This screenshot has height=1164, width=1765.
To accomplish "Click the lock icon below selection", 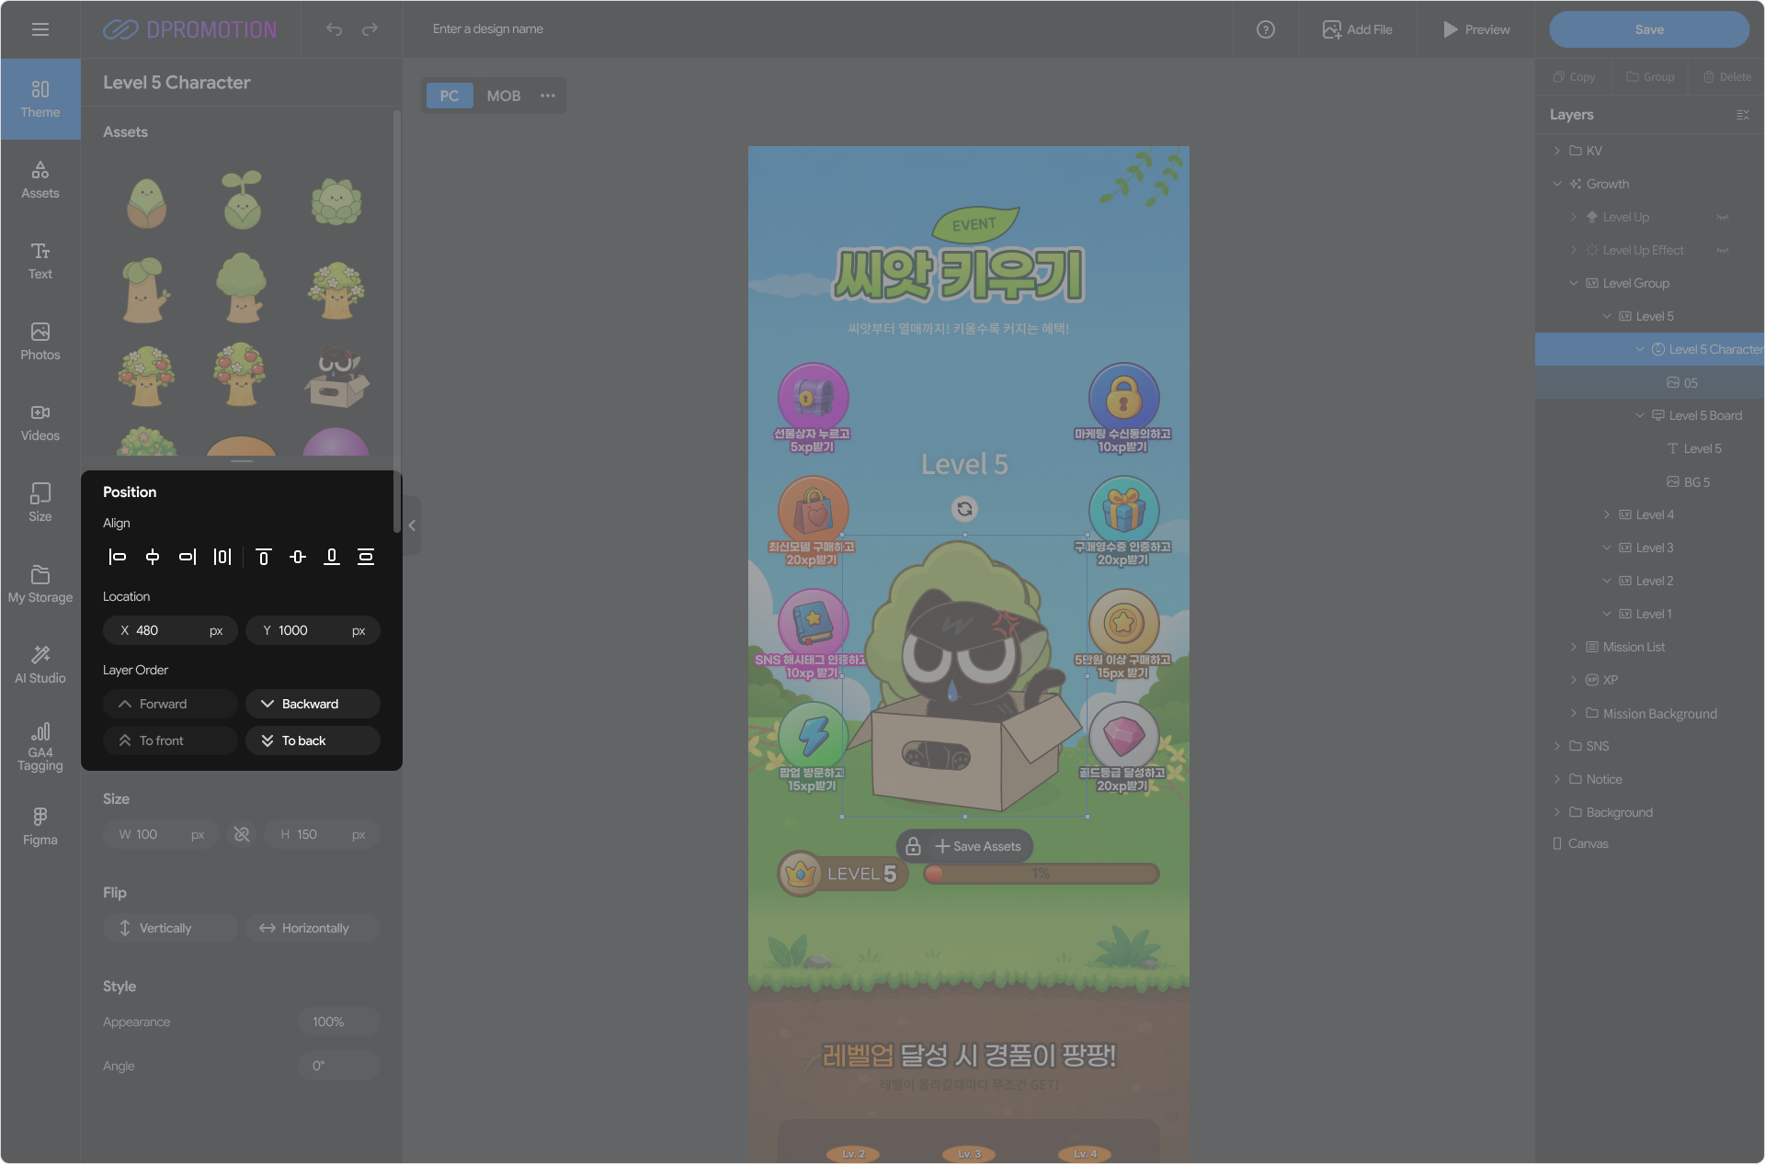I will pos(913,846).
